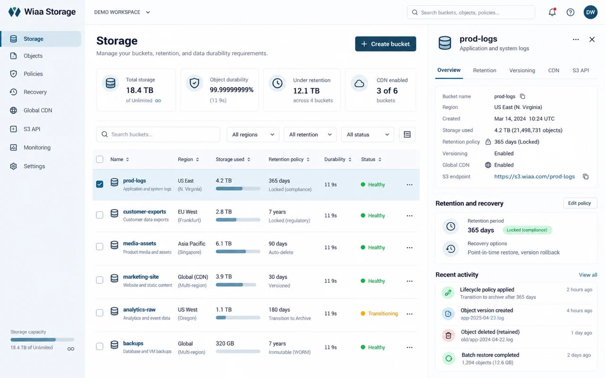Click the Global CDN globe sidebar icon
Viewport: 605px width, 378px height.
[14, 110]
